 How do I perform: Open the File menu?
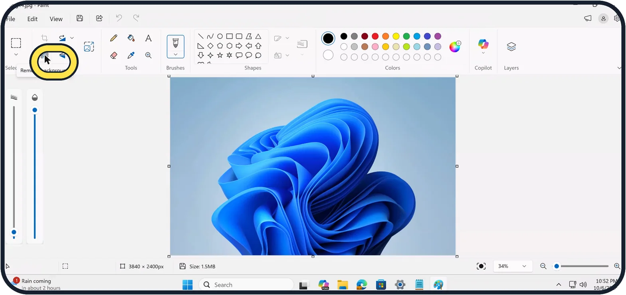coord(10,19)
